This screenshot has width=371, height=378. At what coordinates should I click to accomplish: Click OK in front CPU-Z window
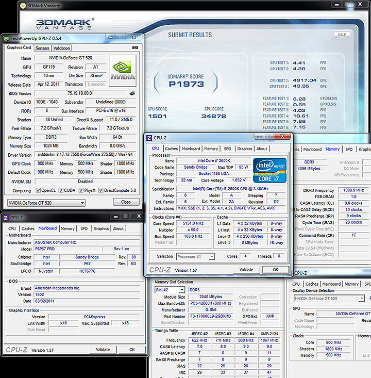pos(276,270)
